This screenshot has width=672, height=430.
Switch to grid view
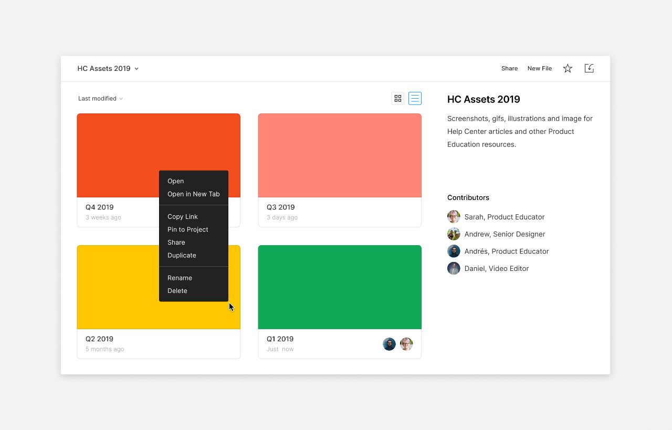398,98
